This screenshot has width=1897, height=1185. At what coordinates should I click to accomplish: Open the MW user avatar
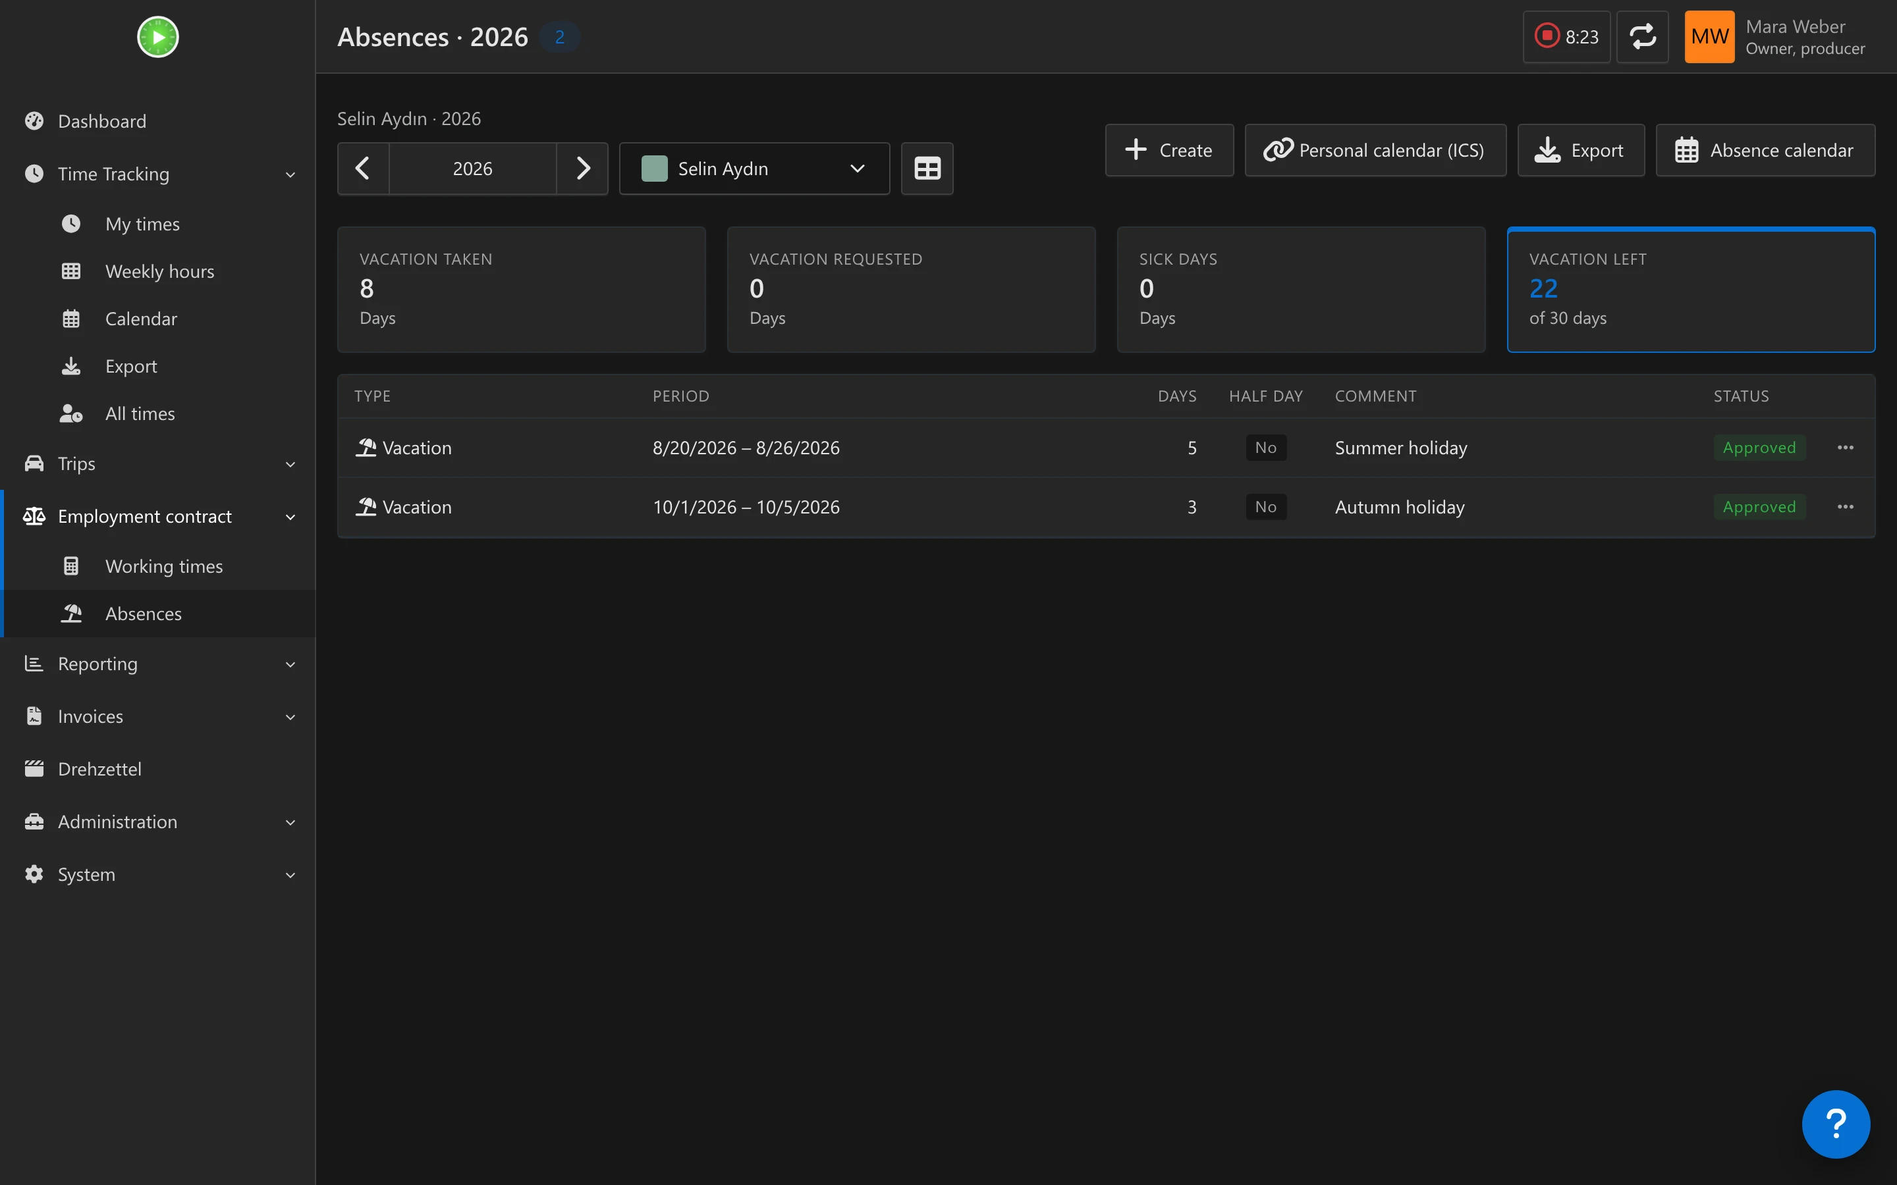1709,37
